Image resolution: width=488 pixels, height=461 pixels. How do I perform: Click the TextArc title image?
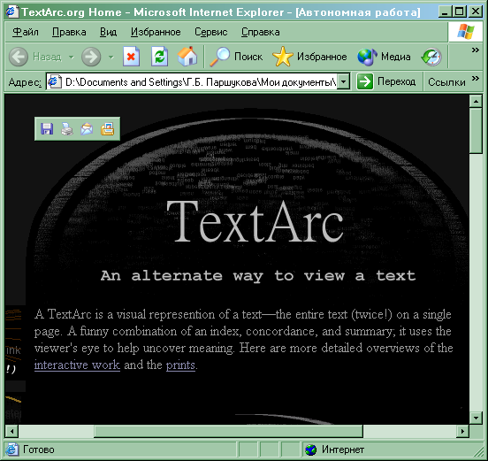click(x=255, y=222)
